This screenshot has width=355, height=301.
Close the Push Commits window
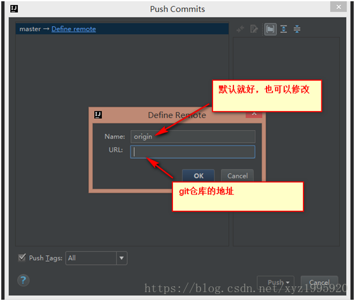338,7
